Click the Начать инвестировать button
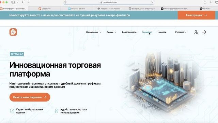The image size is (218, 123). click(x=30, y=97)
